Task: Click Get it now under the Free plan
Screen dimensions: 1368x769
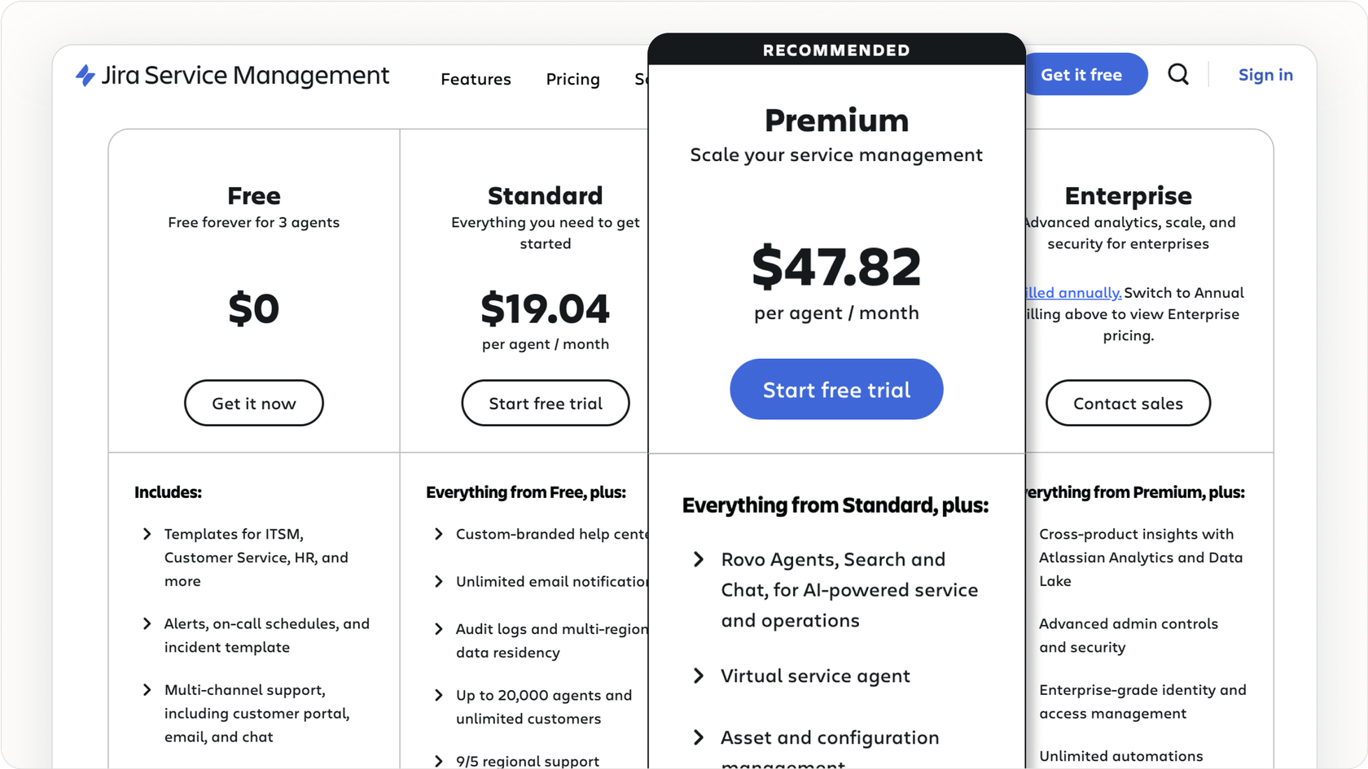Action: coord(253,402)
